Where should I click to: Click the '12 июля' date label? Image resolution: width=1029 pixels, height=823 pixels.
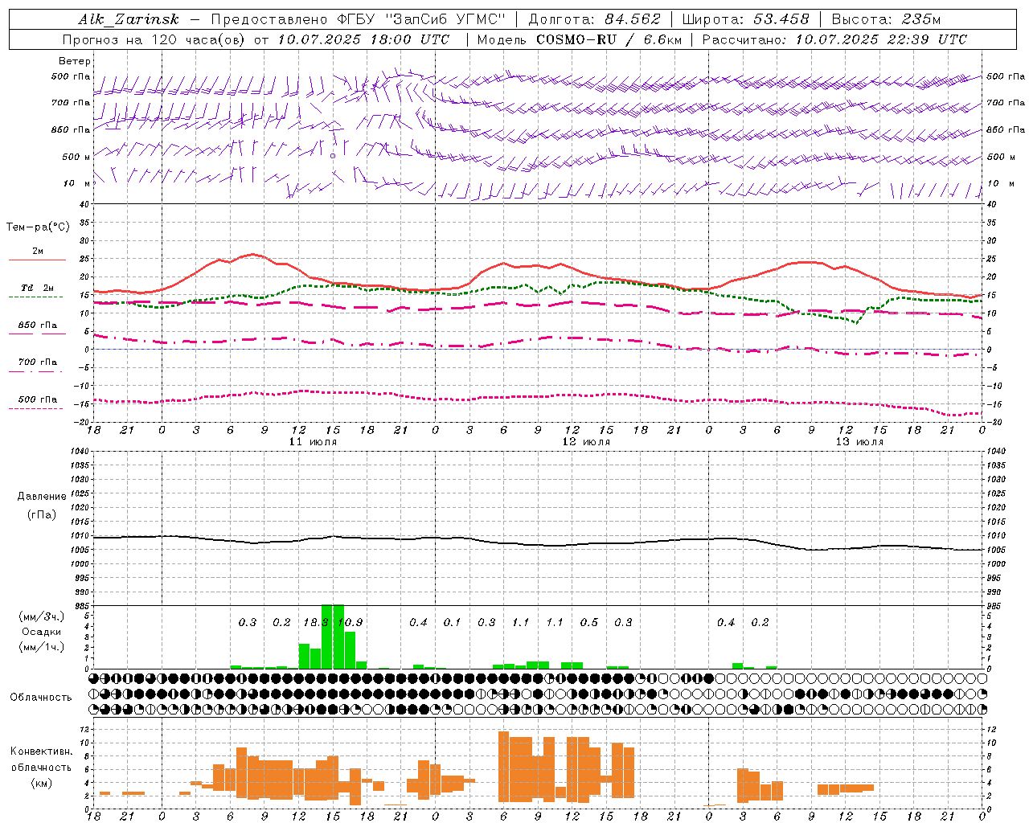(586, 442)
